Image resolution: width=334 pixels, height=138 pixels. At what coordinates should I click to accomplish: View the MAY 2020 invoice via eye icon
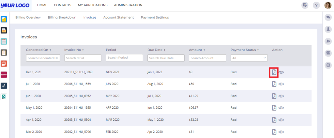pos(281,96)
